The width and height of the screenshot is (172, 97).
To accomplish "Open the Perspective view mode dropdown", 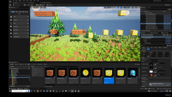I will click(36, 8).
